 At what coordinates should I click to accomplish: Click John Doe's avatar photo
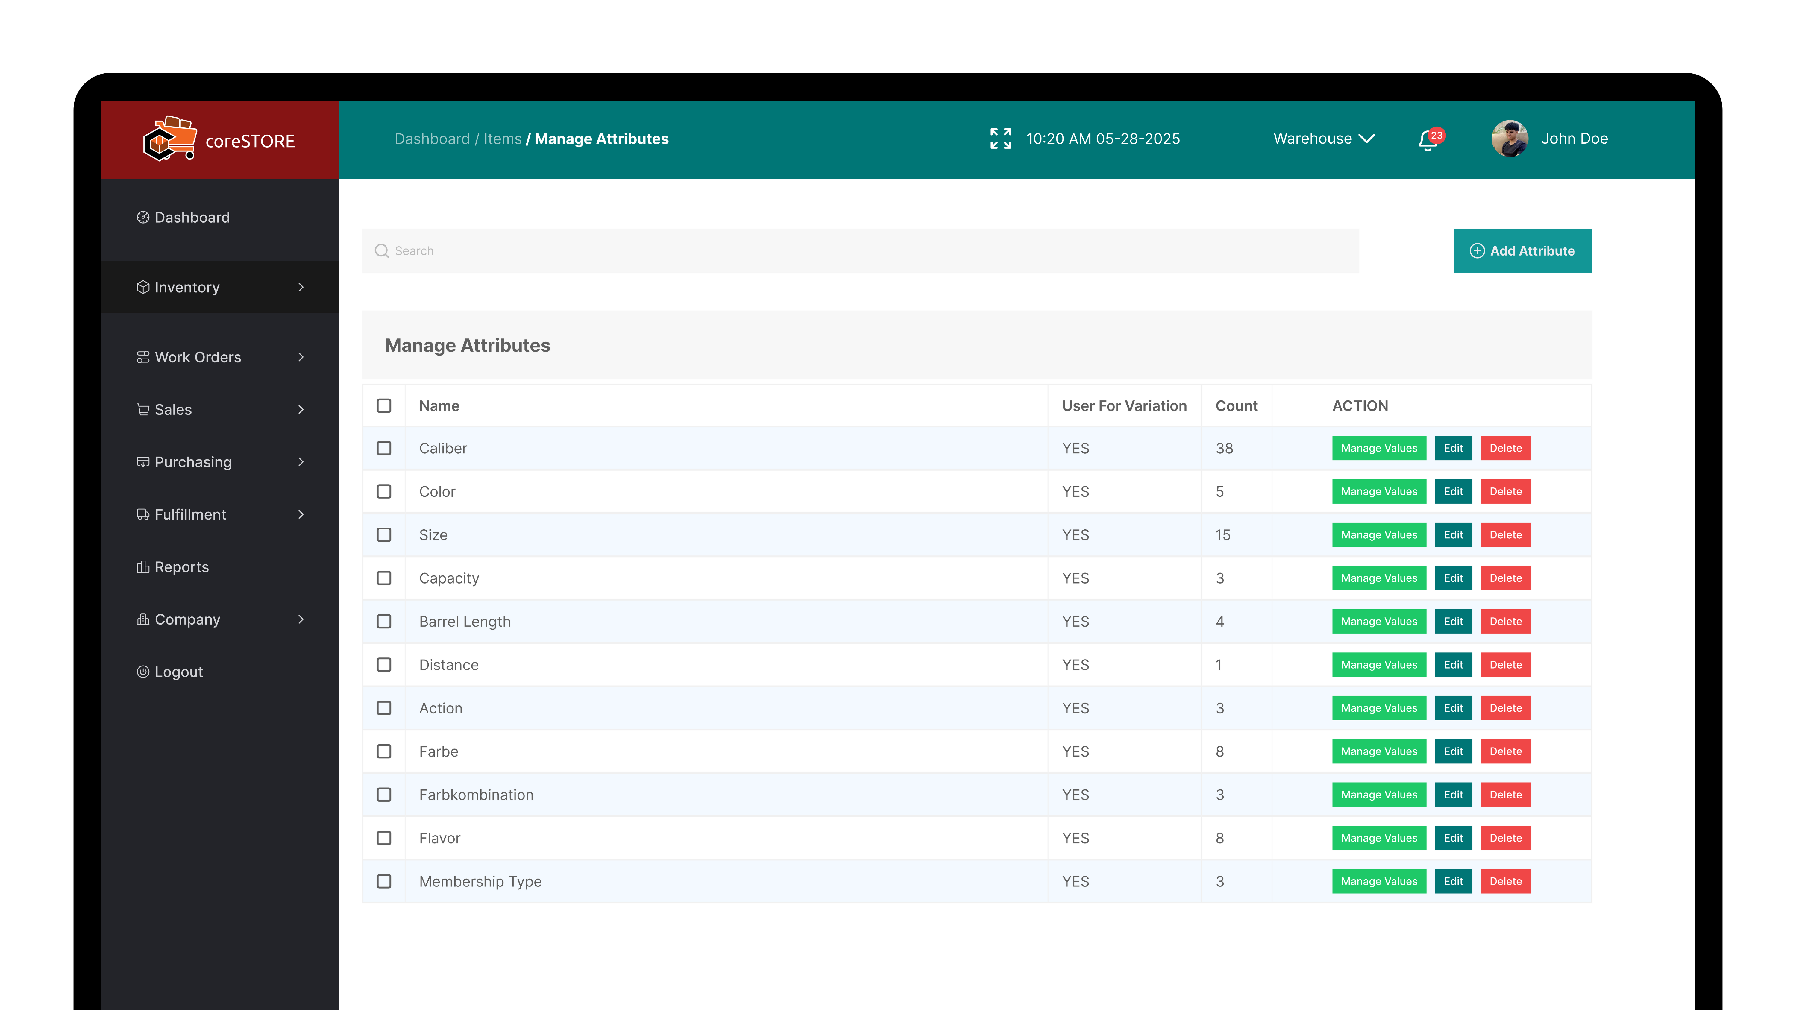(1510, 139)
